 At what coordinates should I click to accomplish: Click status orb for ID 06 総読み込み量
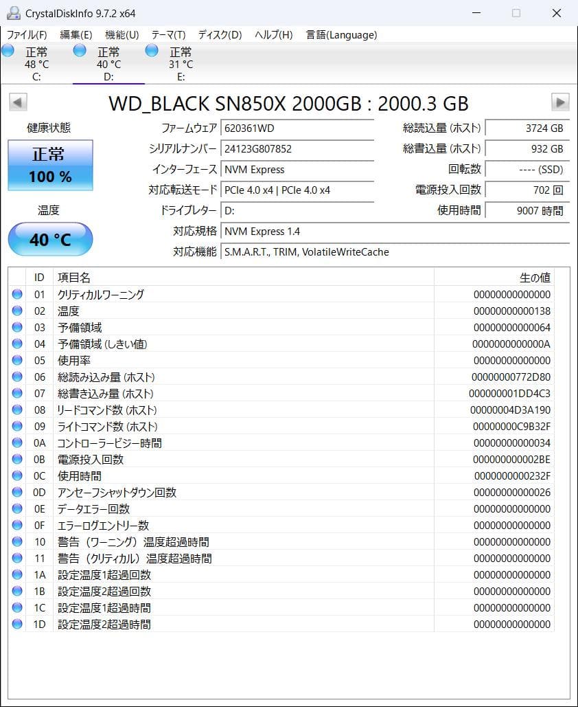(17, 377)
